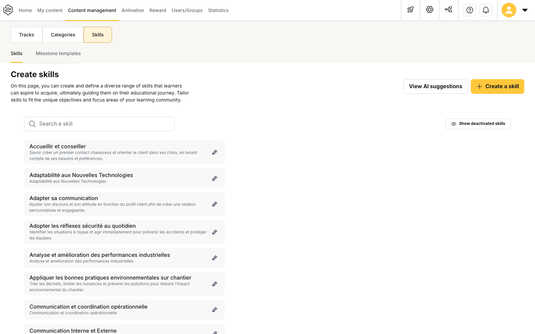Click the Accueillir et conseiller title
The image size is (535, 334).
click(x=58, y=146)
